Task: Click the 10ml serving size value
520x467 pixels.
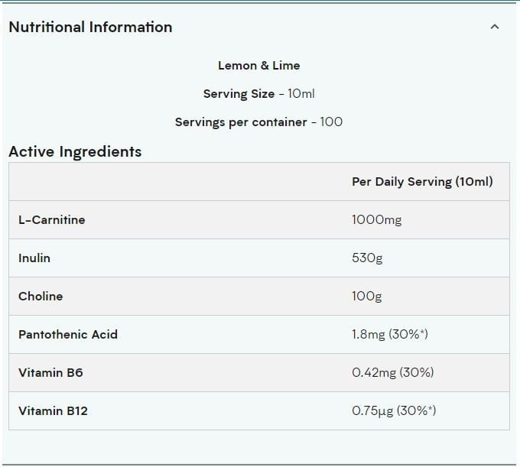Action: click(301, 94)
